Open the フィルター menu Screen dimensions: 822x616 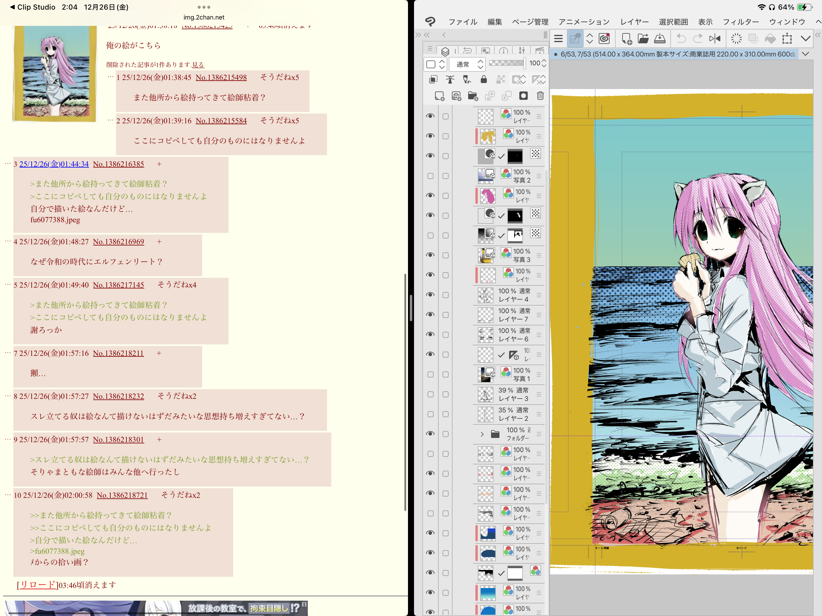[x=741, y=22]
